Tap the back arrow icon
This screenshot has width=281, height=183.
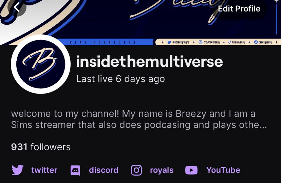click(x=17, y=8)
